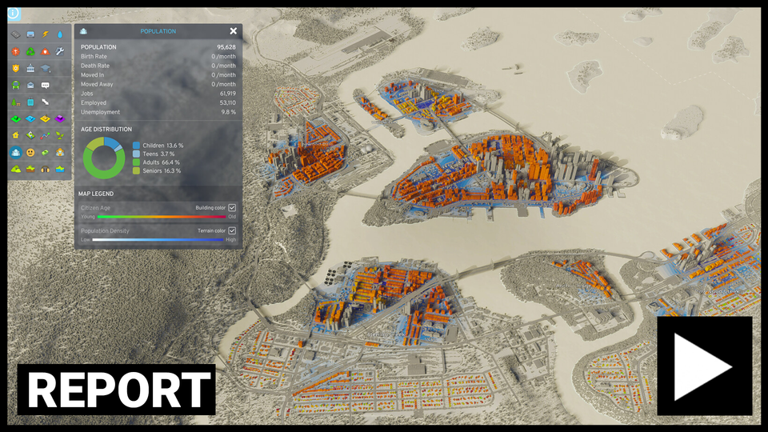This screenshot has width=768, height=432.
Task: Click the large play button
Action: (704, 366)
